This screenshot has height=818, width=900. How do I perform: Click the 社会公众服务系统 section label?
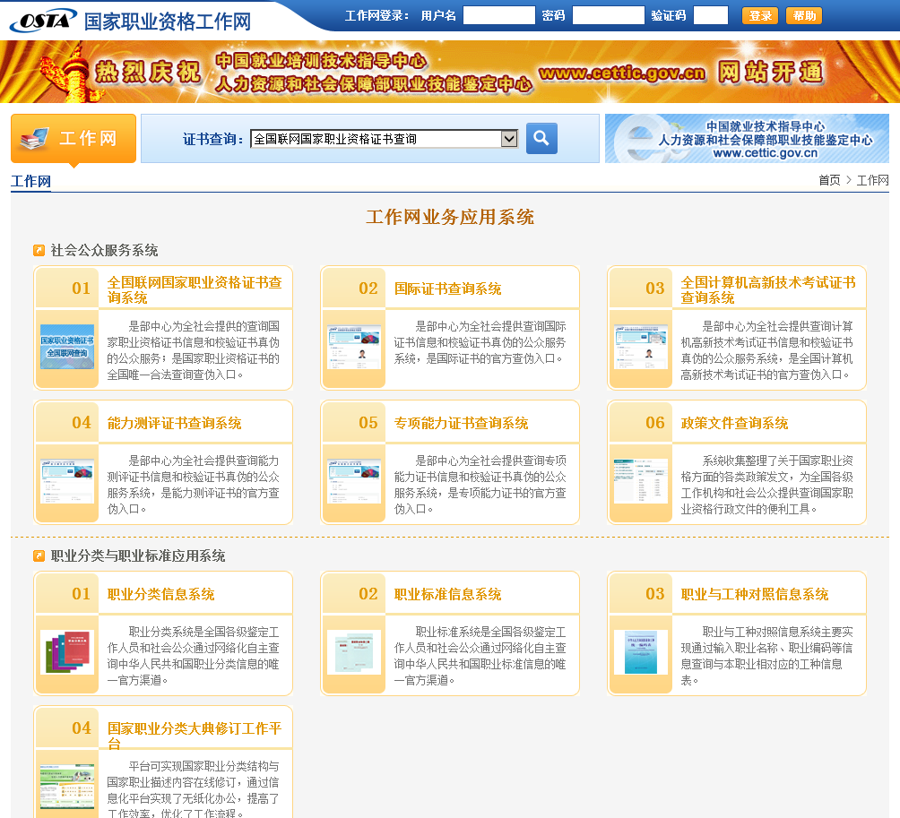[x=105, y=250]
